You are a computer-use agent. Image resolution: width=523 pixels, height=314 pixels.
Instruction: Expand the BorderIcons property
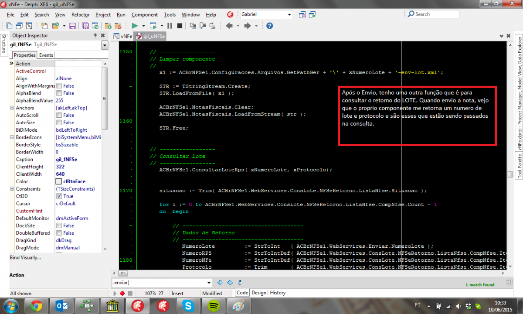(x=12, y=137)
